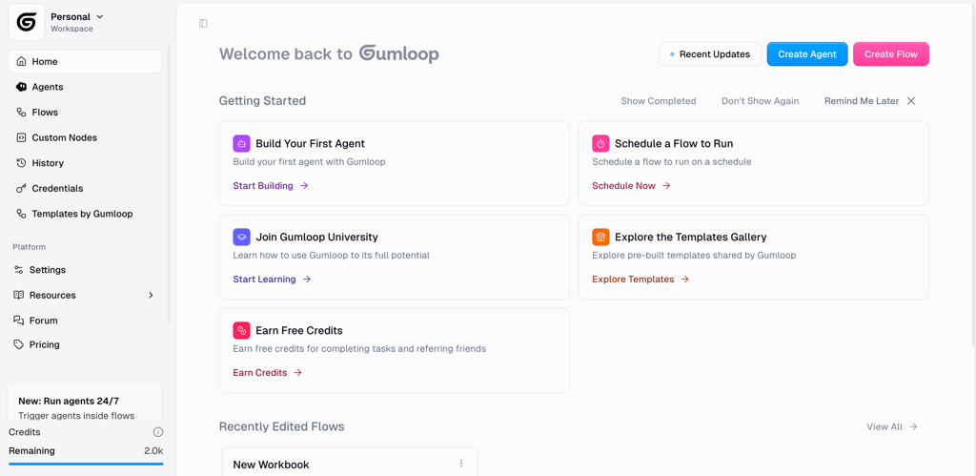
Task: Click the Pricing tag icon
Action: pyautogui.click(x=19, y=344)
